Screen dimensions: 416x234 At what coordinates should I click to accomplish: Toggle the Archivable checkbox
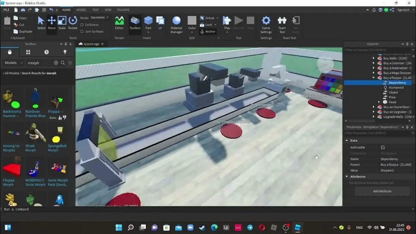(x=383, y=147)
